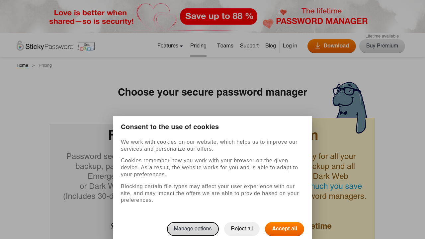The image size is (425, 239).
Task: Return via the Home breadcrumb link
Action: click(22, 65)
